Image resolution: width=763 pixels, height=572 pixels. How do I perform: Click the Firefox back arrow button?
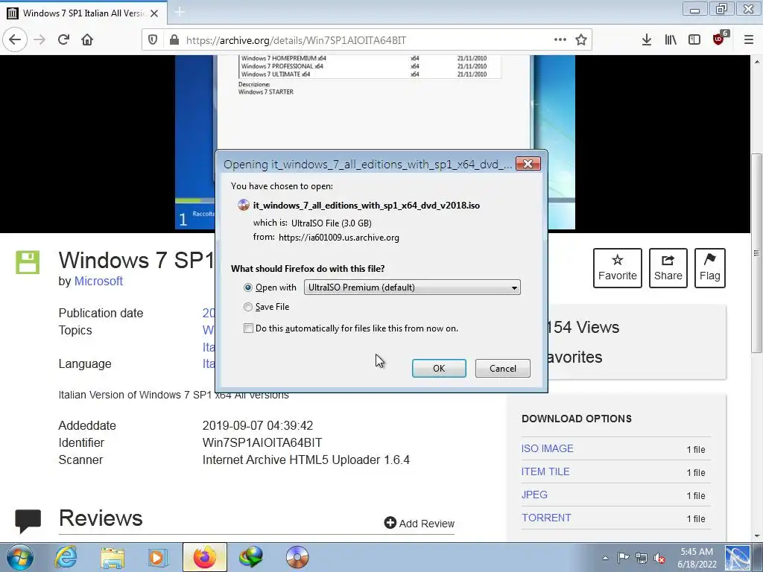[x=15, y=40]
